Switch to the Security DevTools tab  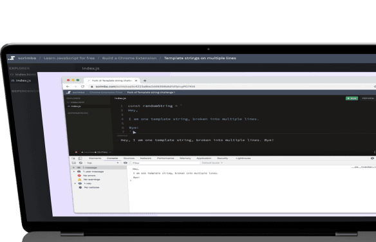(222, 158)
